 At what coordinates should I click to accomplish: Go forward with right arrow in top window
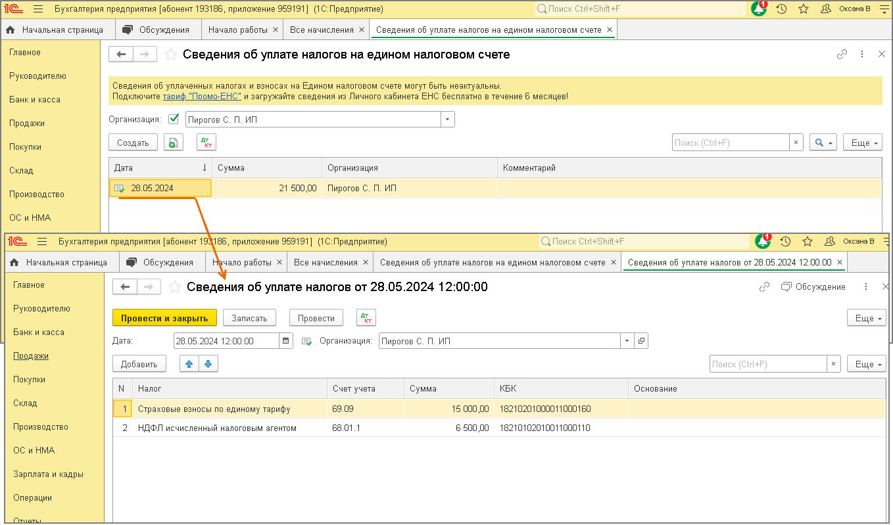coord(145,55)
